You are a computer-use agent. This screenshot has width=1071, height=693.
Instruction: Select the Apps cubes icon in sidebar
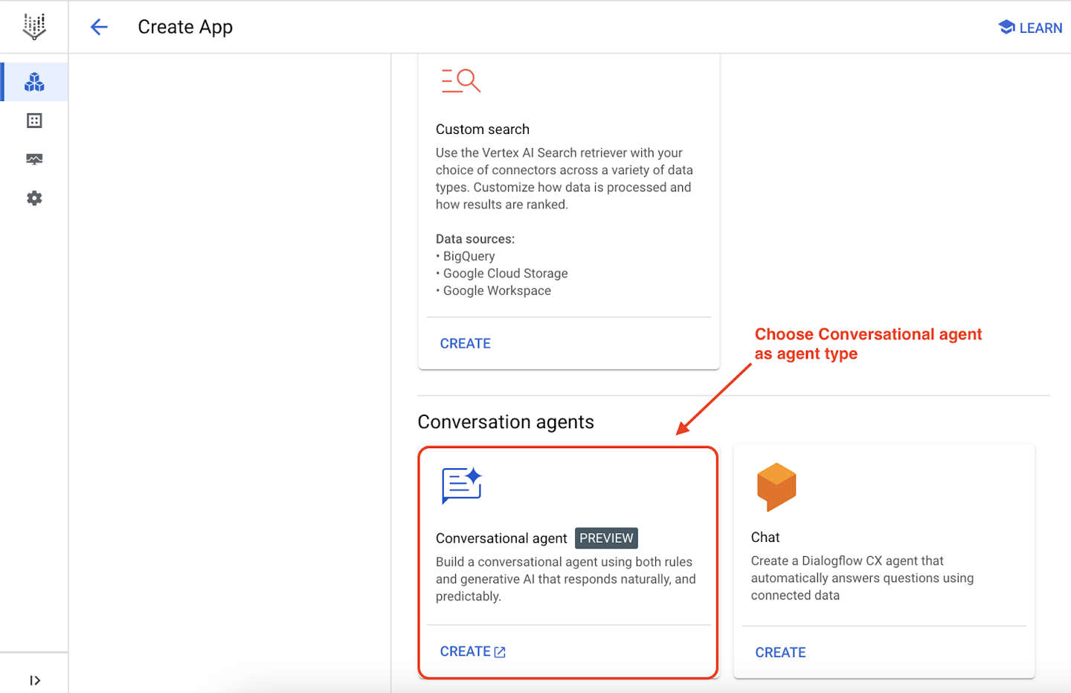click(x=34, y=82)
